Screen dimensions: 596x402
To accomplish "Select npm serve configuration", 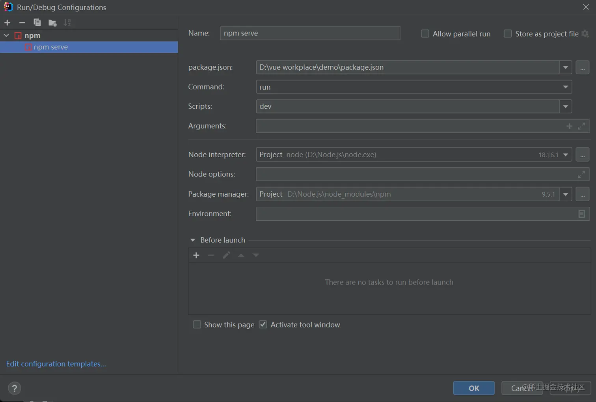I will pos(51,47).
